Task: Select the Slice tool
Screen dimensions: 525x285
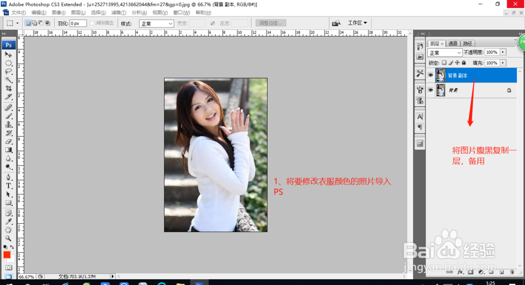Action: 8,96
